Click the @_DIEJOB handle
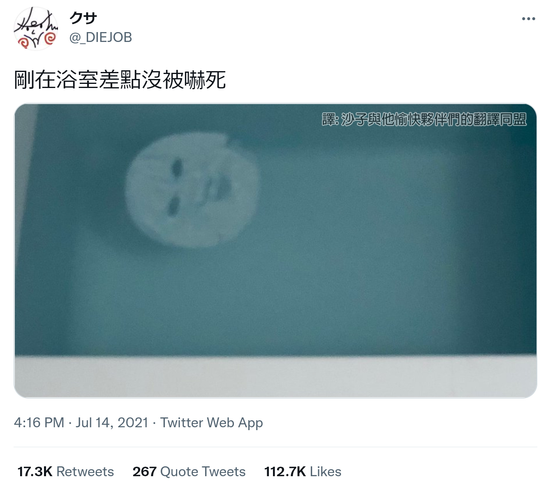The image size is (548, 491). [101, 37]
